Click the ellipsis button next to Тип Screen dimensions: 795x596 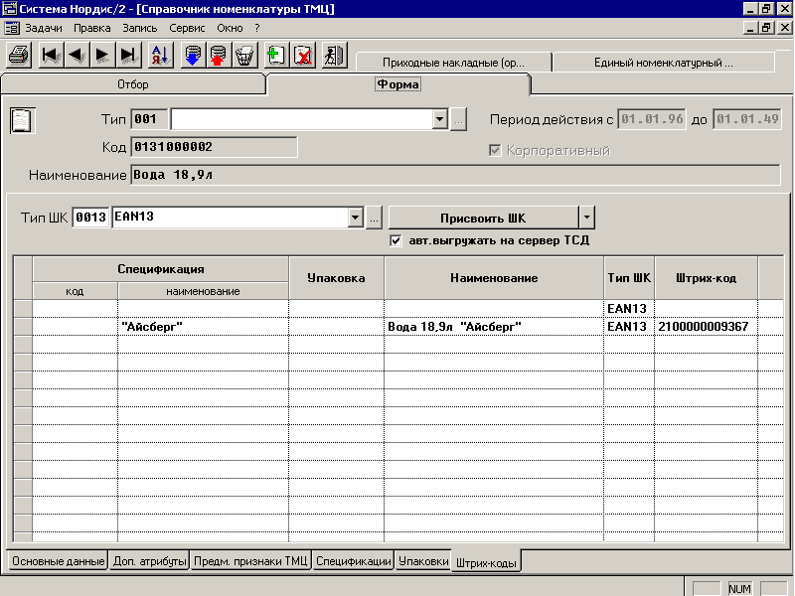458,119
